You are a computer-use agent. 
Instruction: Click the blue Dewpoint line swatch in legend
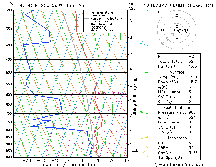pyautogui.click(x=86, y=15)
